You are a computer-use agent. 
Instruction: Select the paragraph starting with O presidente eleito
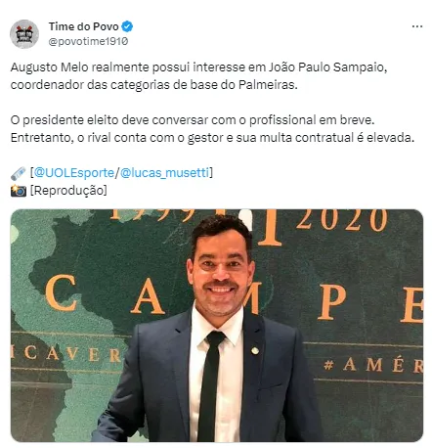coord(212,129)
